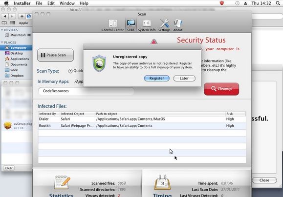Click the Register button
This screenshot has height=197, width=283.
pos(157,79)
